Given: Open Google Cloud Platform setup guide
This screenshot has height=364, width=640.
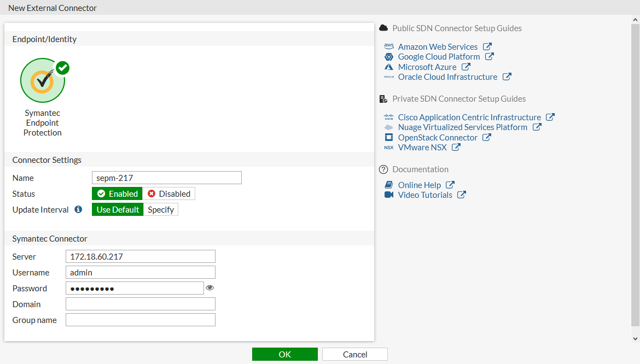Looking at the screenshot, I should coord(439,57).
